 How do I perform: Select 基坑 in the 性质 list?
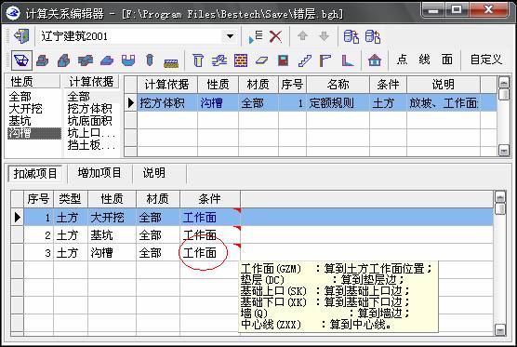20,121
